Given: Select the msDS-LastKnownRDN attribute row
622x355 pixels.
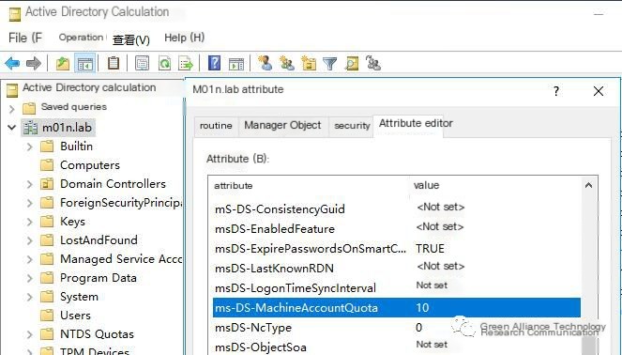Looking at the screenshot, I should click(397, 268).
